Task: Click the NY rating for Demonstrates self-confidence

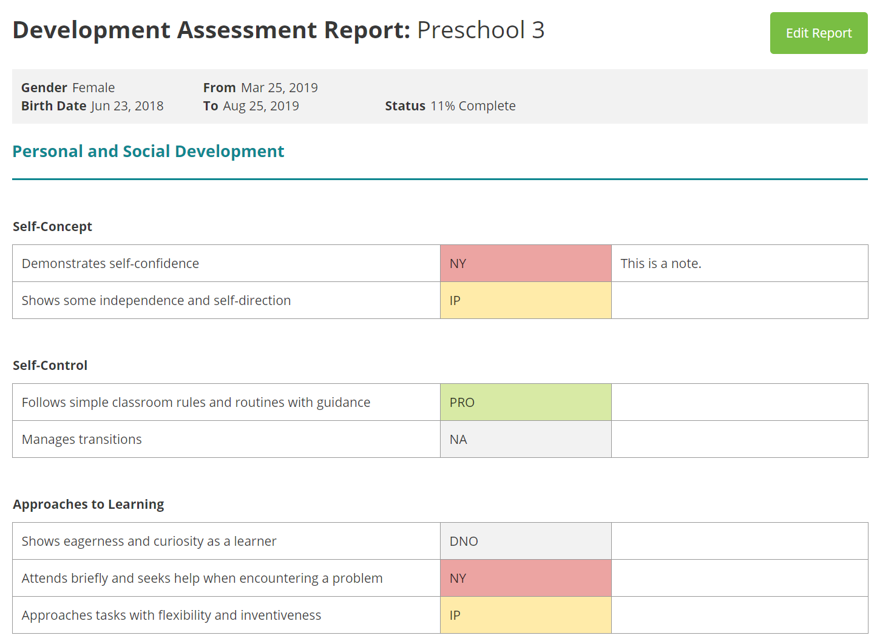Action: [526, 263]
